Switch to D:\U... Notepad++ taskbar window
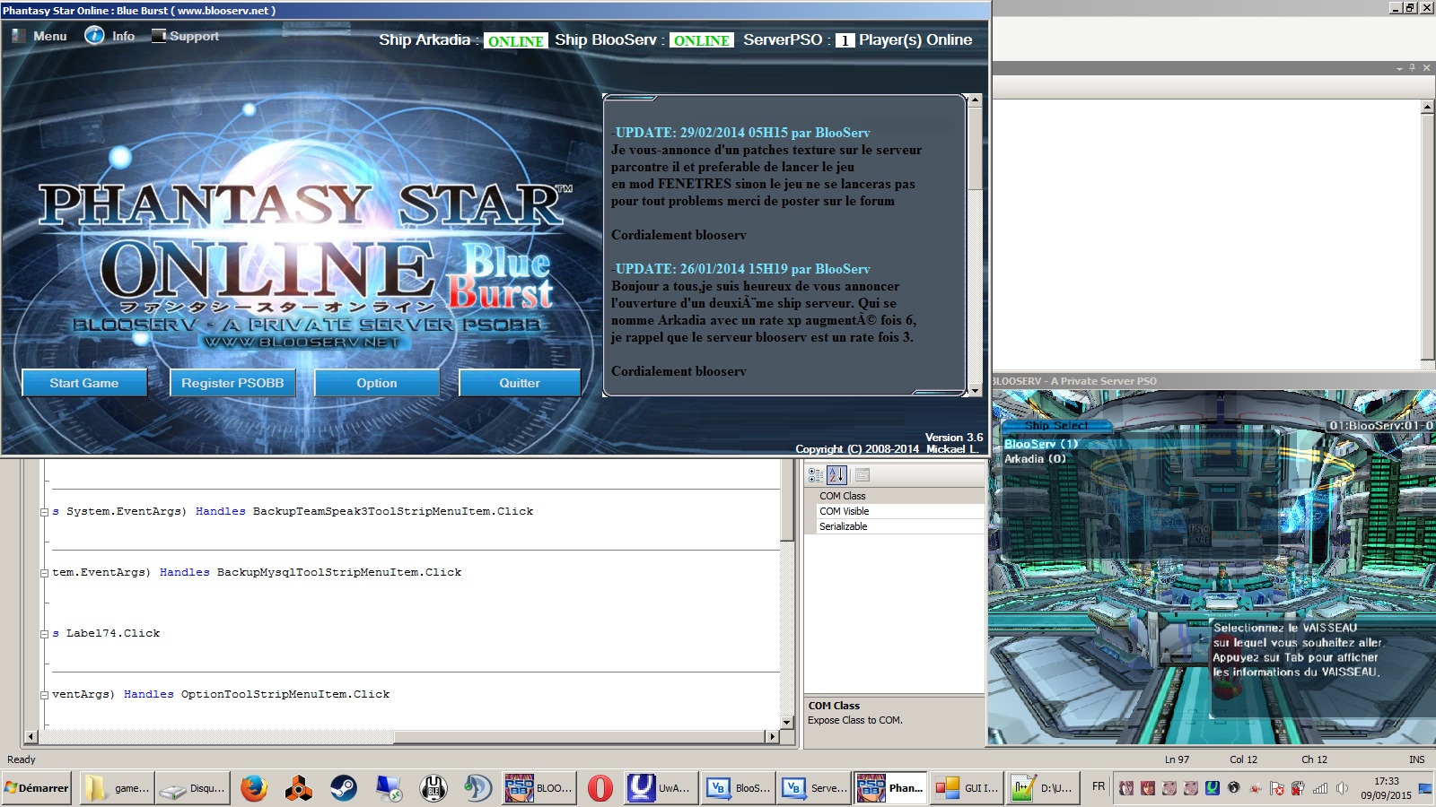The height and width of the screenshot is (807, 1436). [x=1043, y=788]
